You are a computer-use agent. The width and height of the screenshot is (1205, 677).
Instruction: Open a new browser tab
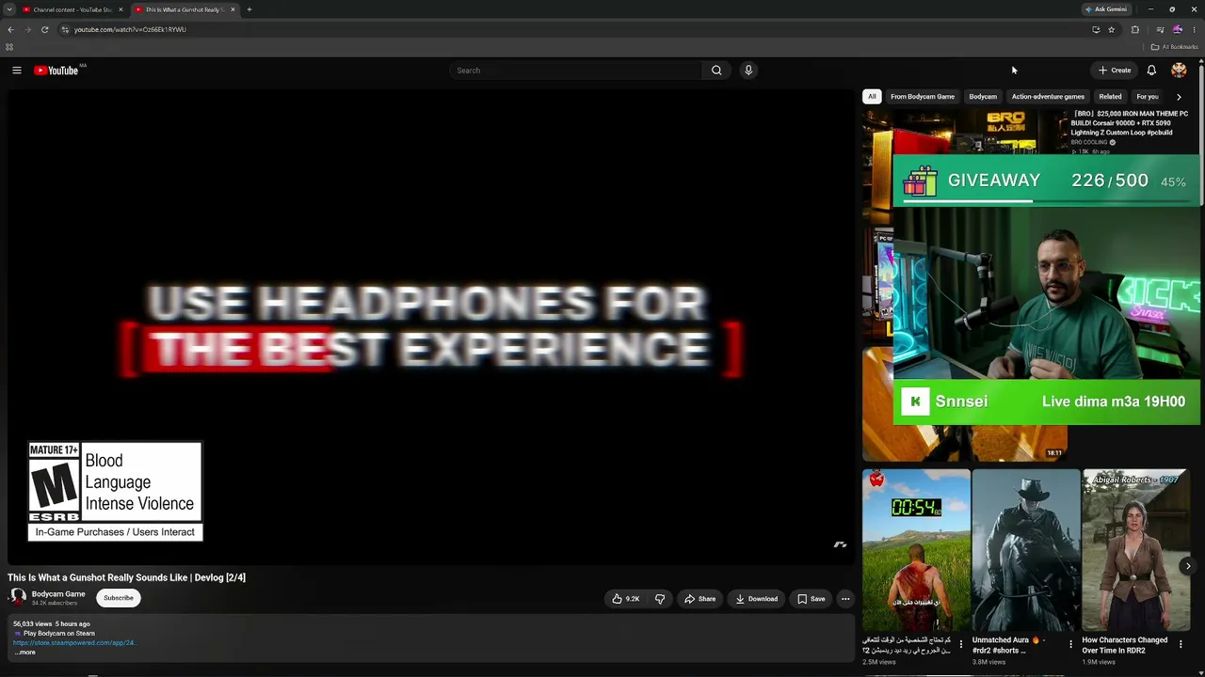point(249,9)
